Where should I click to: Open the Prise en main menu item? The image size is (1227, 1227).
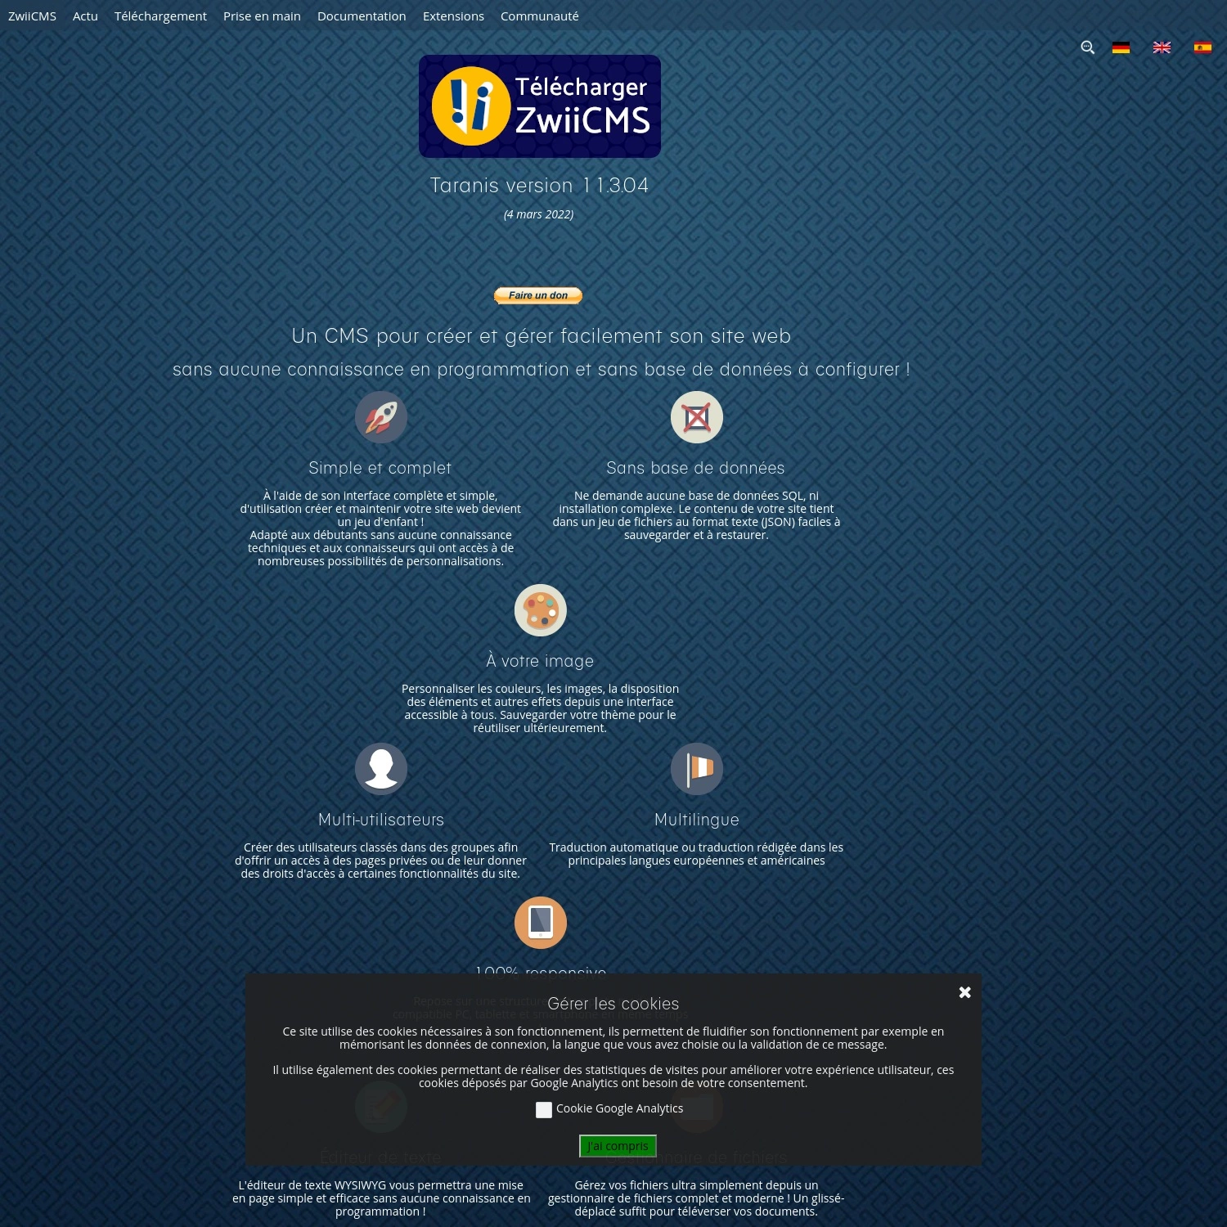tap(262, 16)
